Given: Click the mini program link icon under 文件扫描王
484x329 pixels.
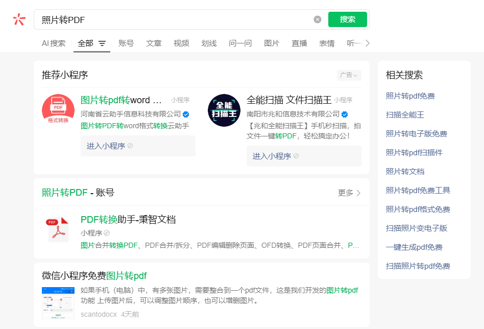Looking at the screenshot, I should coord(296,156).
